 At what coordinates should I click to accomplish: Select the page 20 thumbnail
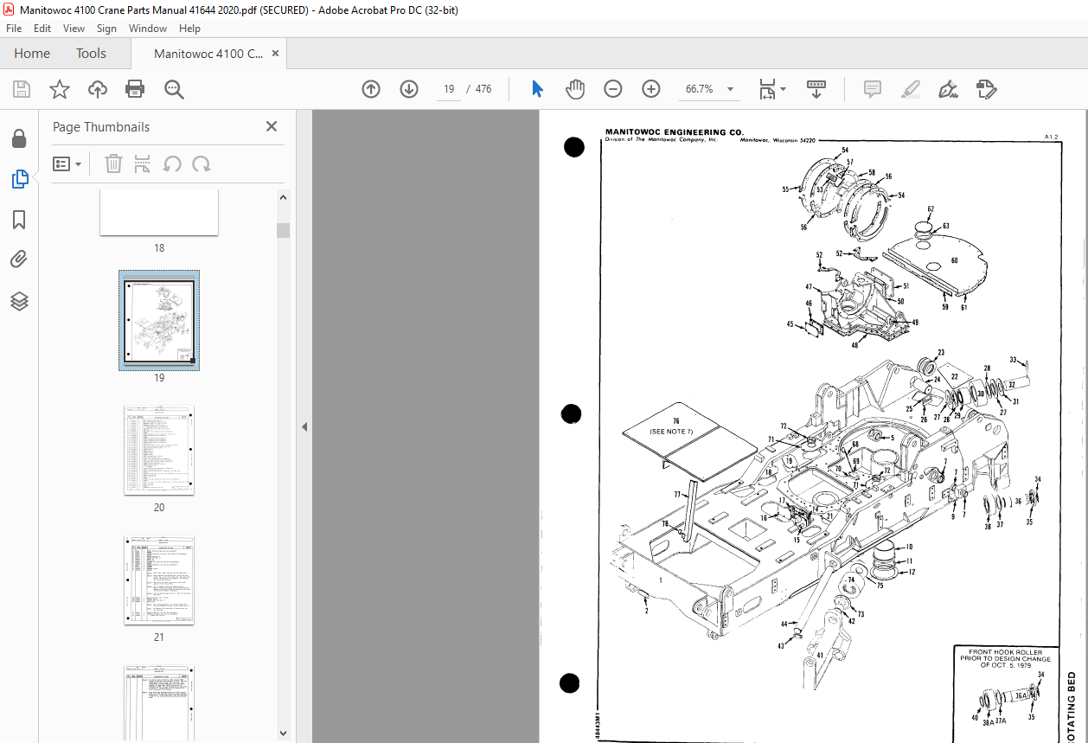[x=159, y=451]
